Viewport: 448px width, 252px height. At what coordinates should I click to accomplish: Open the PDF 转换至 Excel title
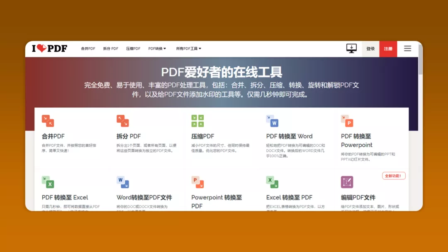point(65,197)
